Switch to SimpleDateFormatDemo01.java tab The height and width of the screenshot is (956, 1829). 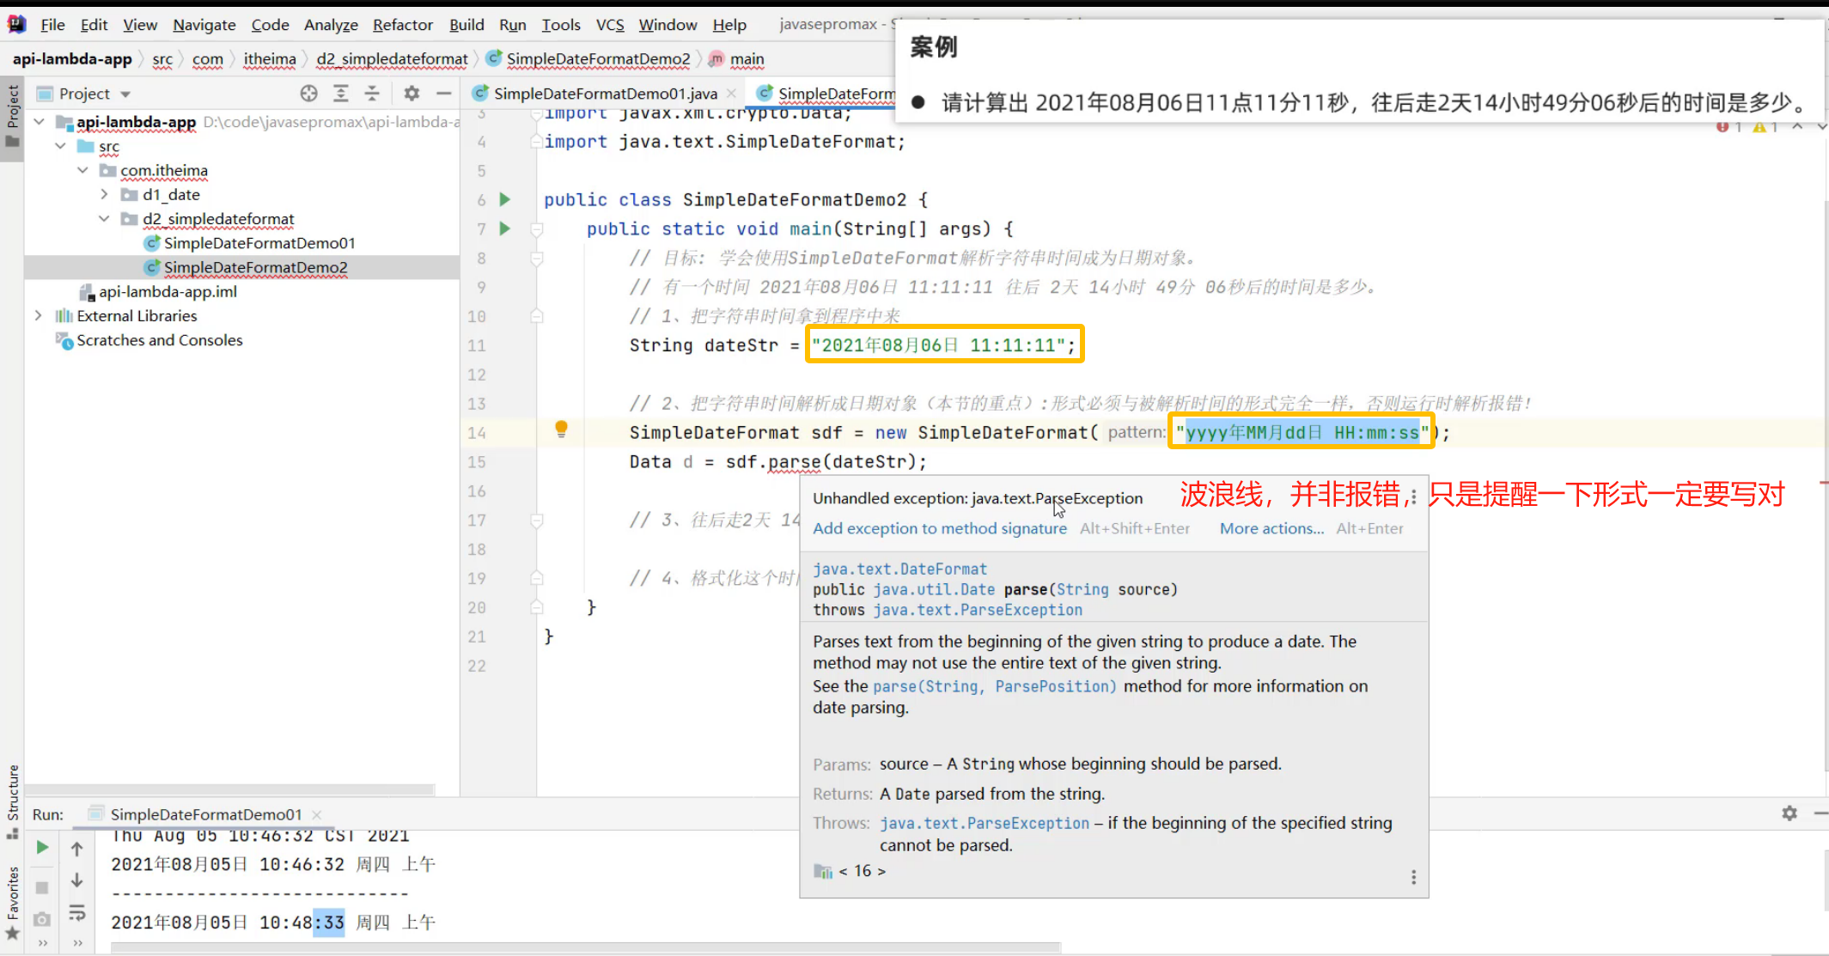click(605, 94)
